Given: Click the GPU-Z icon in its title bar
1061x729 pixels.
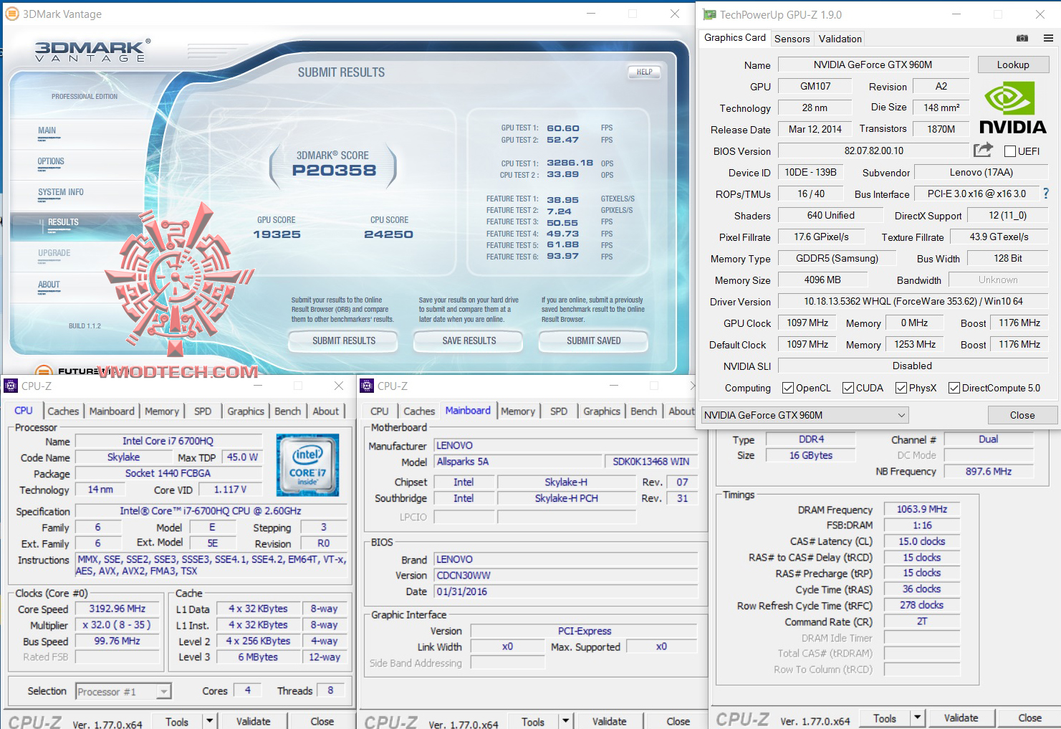Looking at the screenshot, I should click(x=709, y=14).
